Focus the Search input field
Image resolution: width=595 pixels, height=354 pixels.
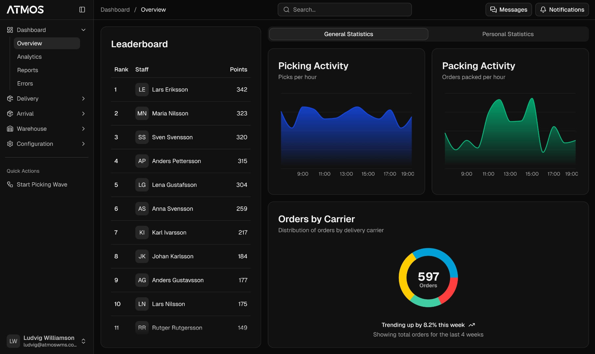point(344,10)
